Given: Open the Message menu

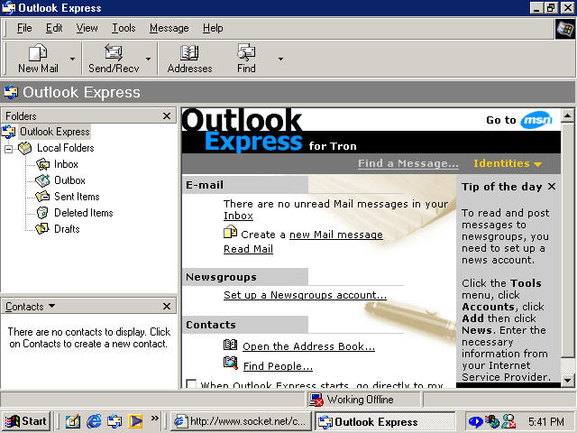Looking at the screenshot, I should tap(169, 28).
